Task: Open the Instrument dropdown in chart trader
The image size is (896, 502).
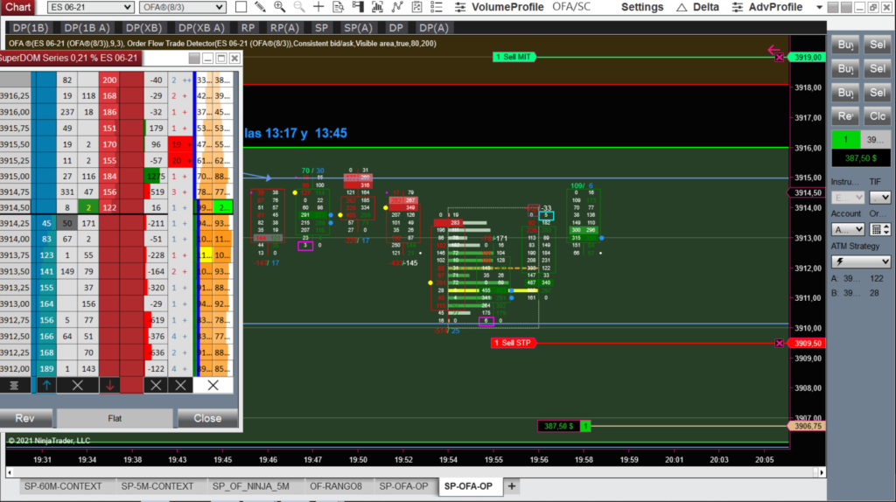Action: pos(847,198)
